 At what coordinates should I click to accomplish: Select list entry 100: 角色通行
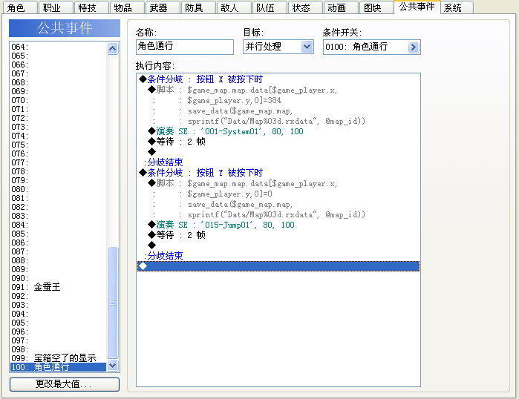58,367
